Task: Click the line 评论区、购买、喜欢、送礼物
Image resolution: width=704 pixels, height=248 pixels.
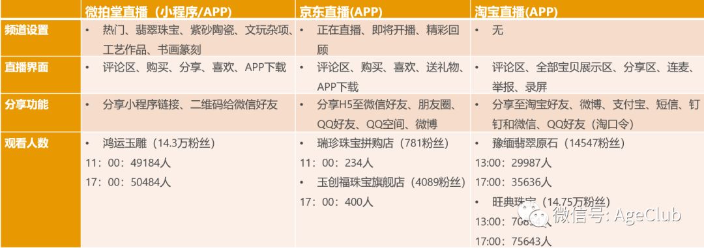Action: [390, 68]
